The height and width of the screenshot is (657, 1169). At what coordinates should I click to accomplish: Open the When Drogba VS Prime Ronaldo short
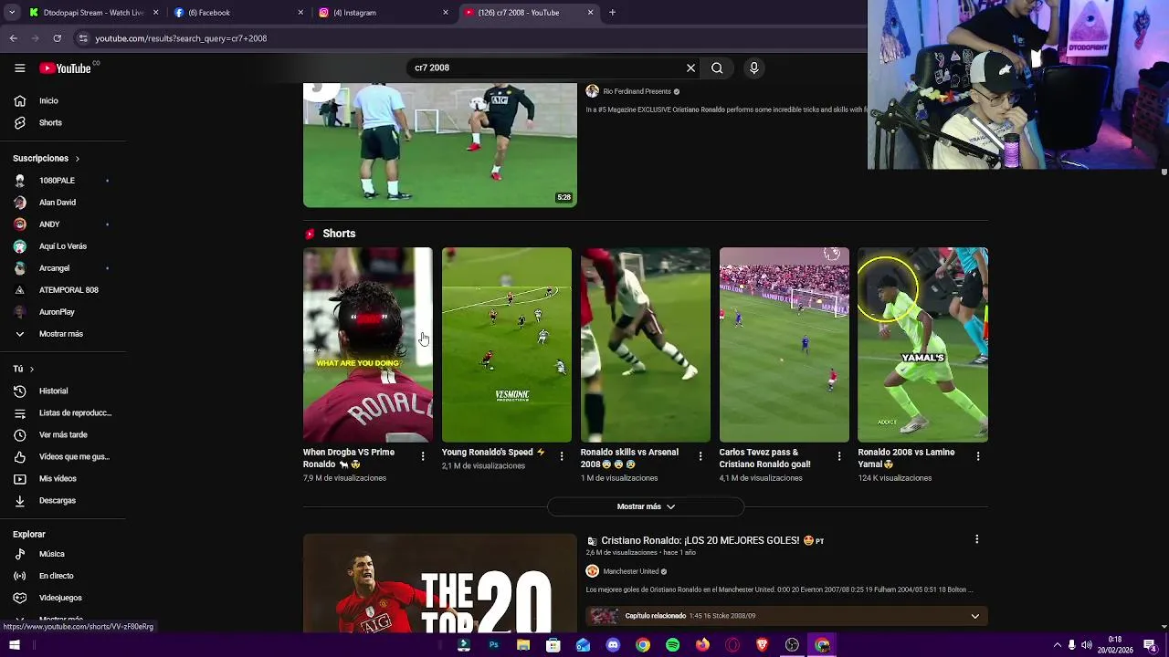click(x=368, y=345)
